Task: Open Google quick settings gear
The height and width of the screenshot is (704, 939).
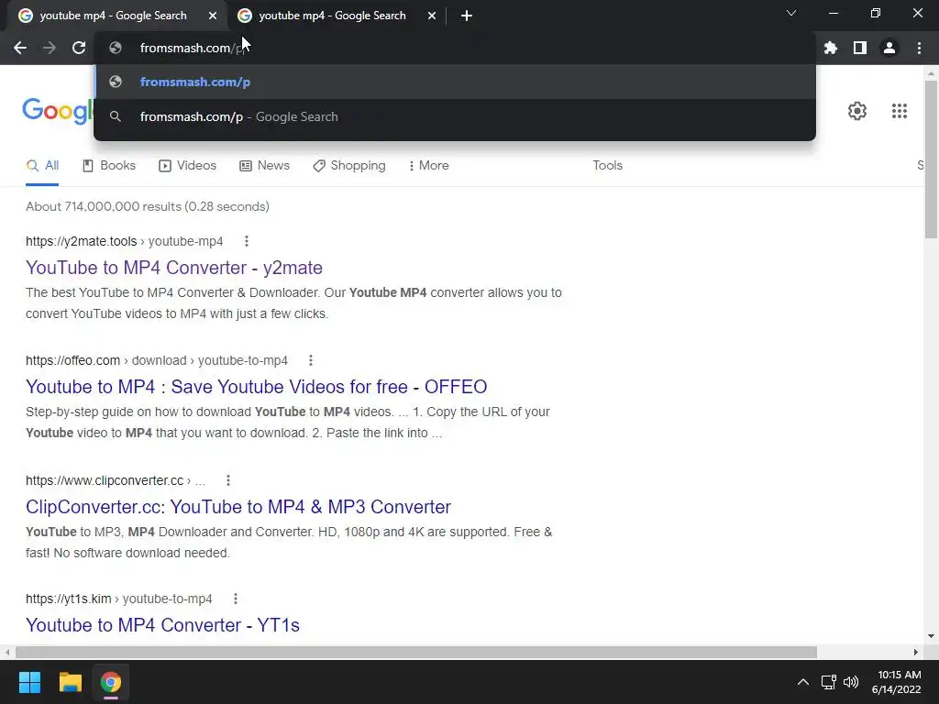Action: (x=857, y=111)
